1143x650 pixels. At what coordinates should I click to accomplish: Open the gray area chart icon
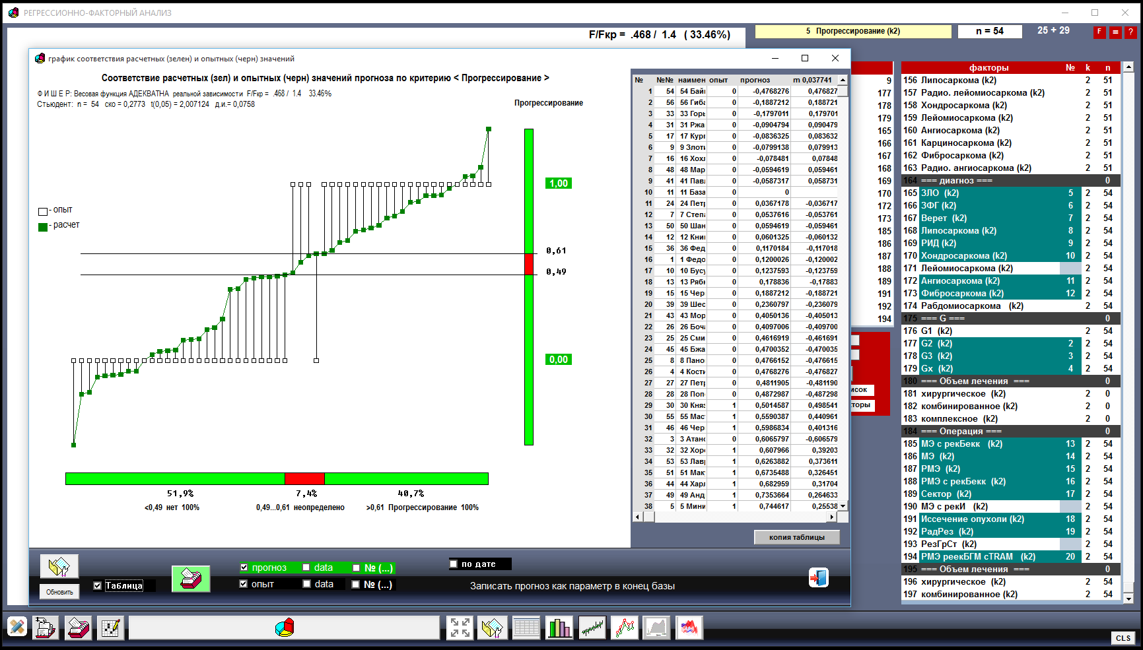pyautogui.click(x=656, y=628)
